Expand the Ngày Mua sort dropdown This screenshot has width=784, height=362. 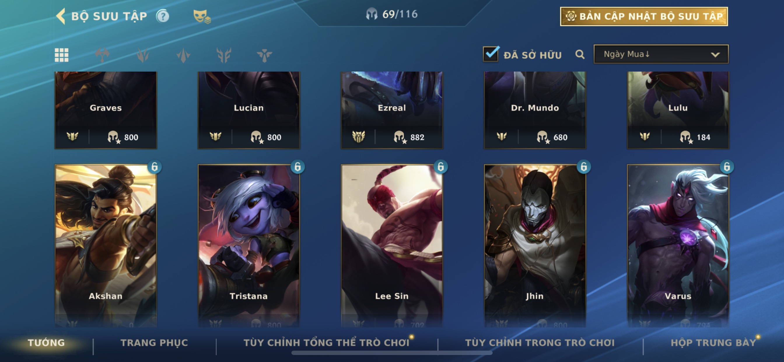[661, 54]
